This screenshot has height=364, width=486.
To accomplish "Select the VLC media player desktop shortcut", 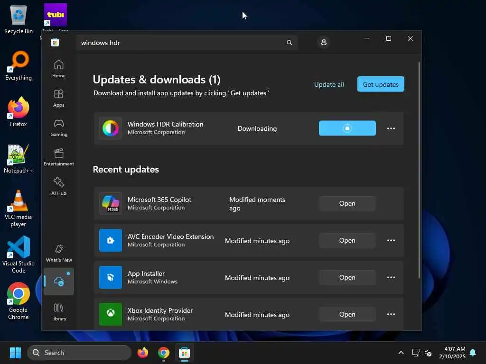I will point(19,209).
